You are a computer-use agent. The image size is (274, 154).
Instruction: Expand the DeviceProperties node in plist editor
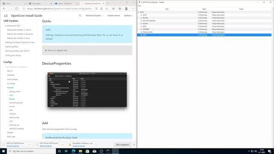click(141, 21)
